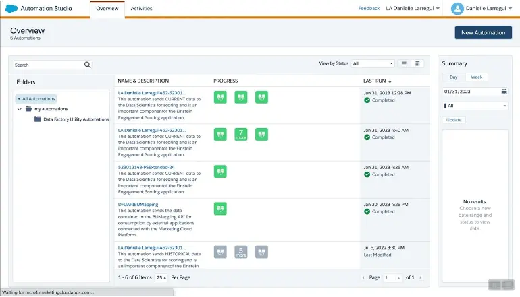Screen dimensions: 520x297
Task: Click Data Factory Utility Automations folder icon
Action: pyautogui.click(x=37, y=119)
